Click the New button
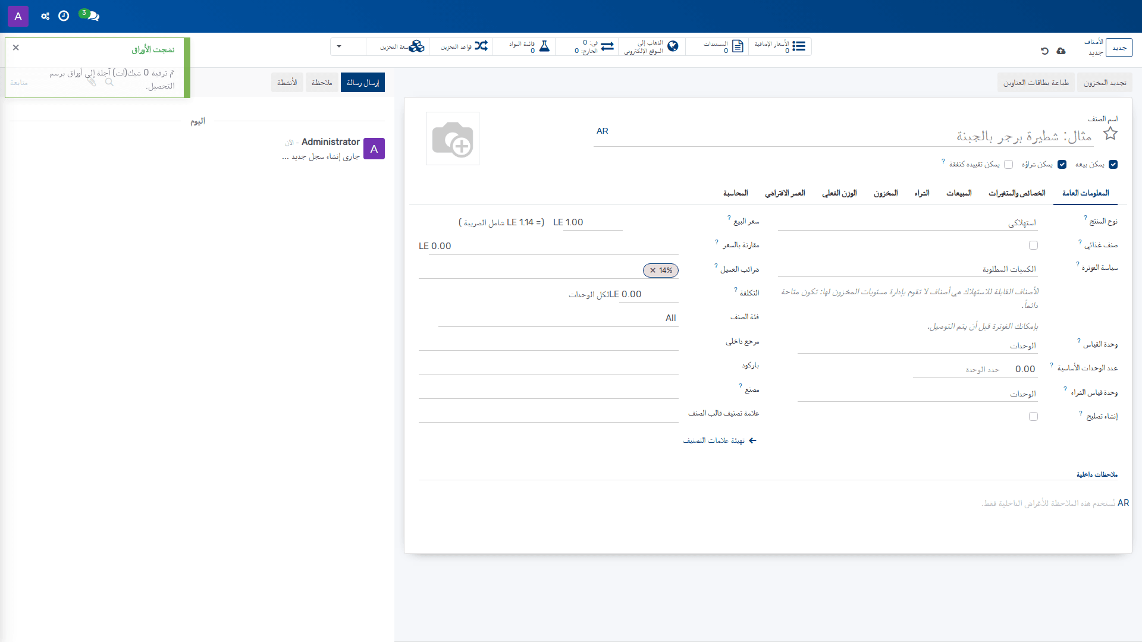Viewport: 1142px width, 642px height. point(1119,48)
